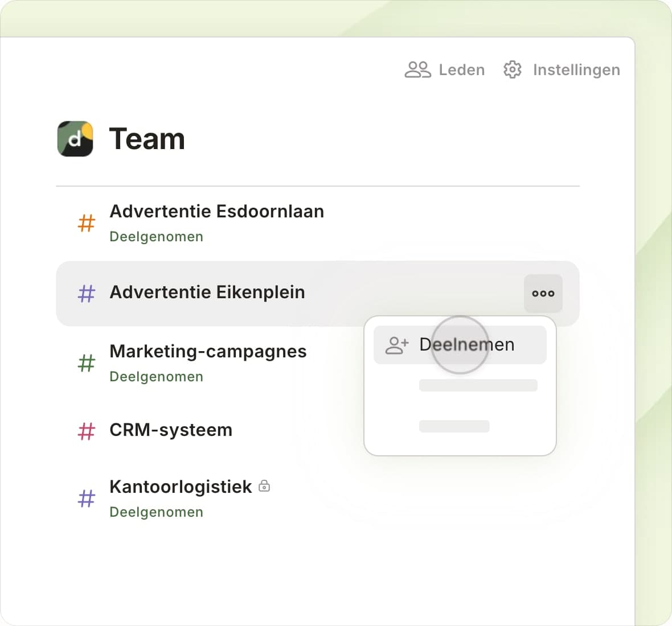Open the Marketing-campagnes channel
This screenshot has height=626, width=672.
pyautogui.click(x=208, y=352)
